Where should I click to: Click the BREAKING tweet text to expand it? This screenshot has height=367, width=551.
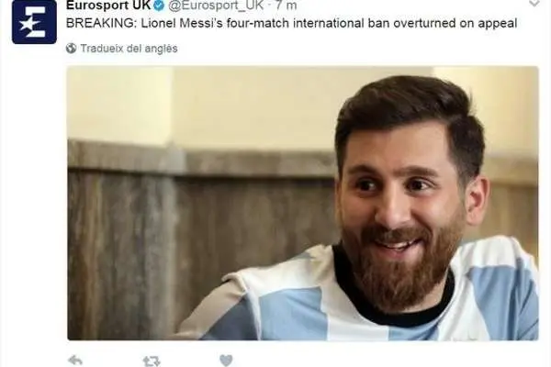(291, 23)
